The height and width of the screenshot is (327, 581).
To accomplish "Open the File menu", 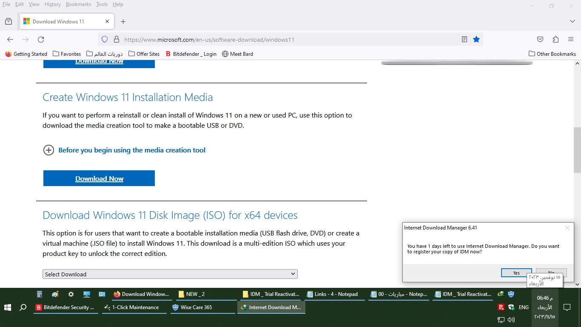I will tap(6, 4).
